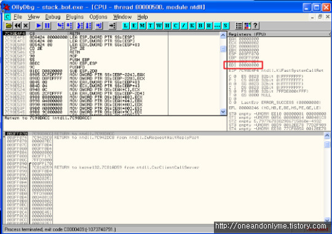Show Log window with L button
The image size is (332, 234).
pos(125,26)
